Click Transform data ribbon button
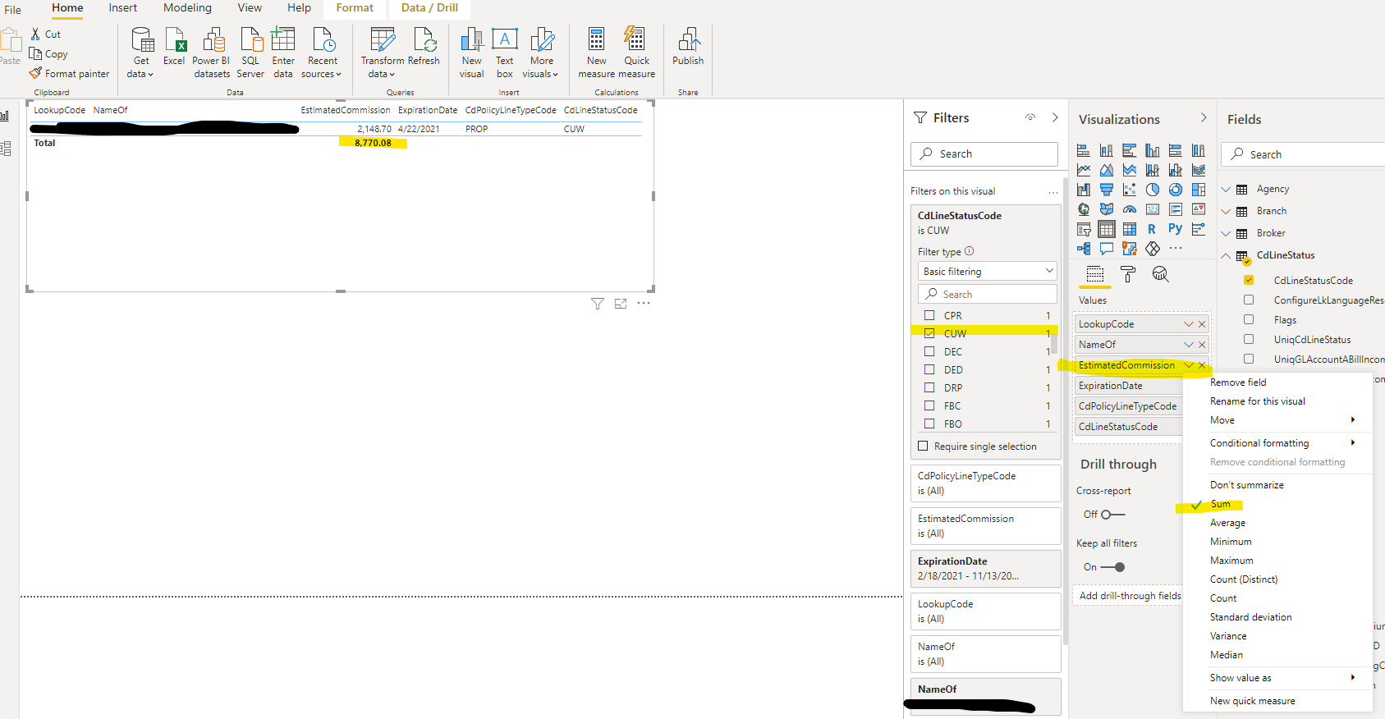 tap(383, 53)
